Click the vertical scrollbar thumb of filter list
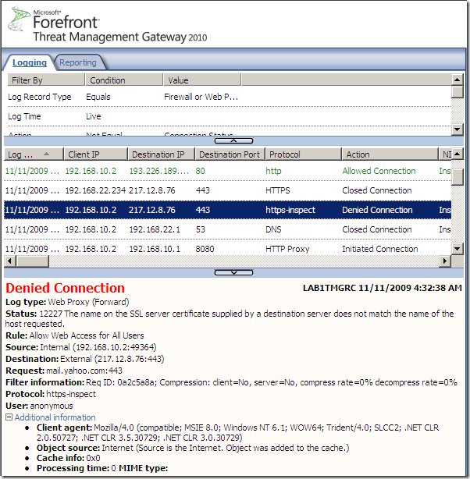The width and height of the screenshot is (470, 479). click(x=458, y=91)
